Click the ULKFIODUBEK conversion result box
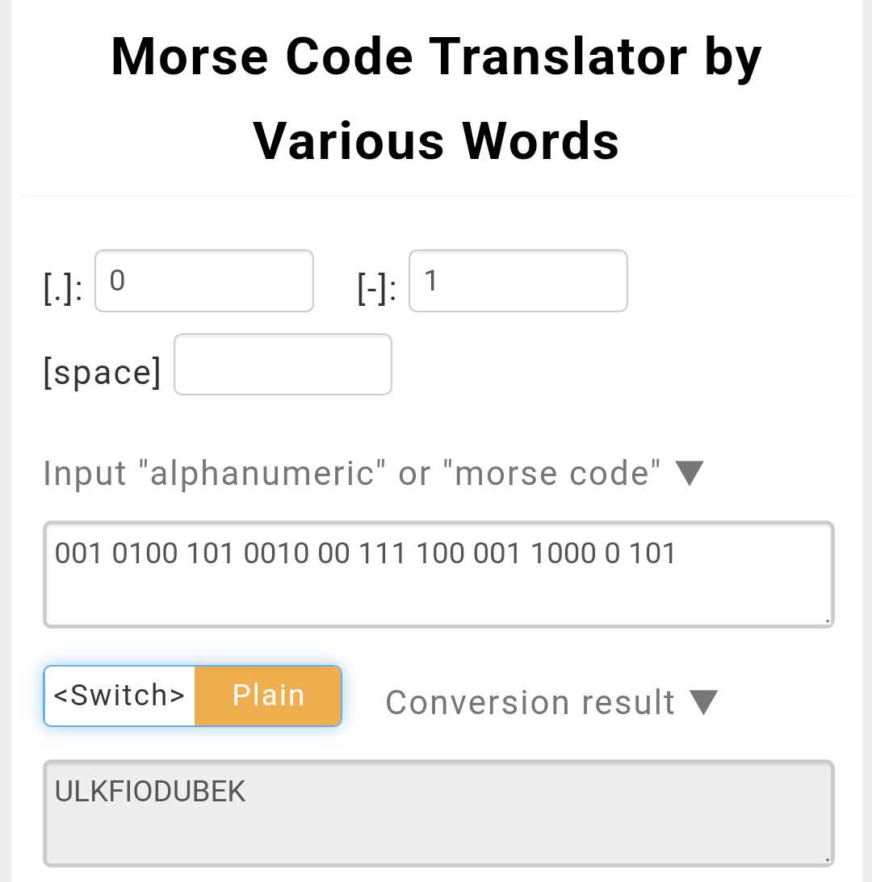The image size is (872, 882). 438,813
